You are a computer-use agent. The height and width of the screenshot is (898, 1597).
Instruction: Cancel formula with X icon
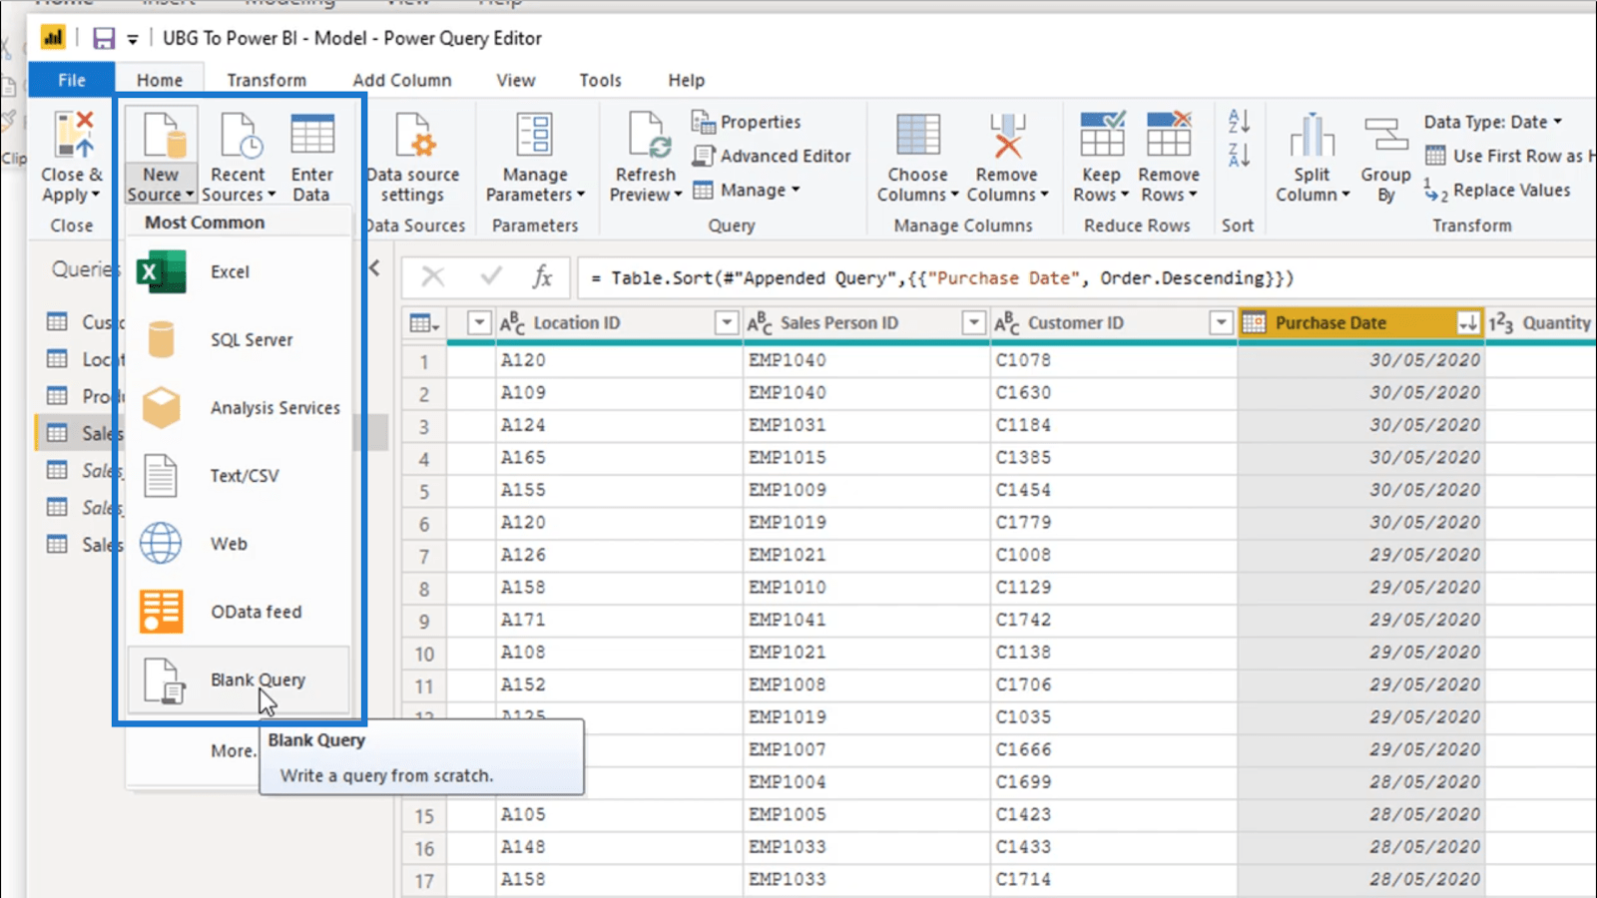tap(432, 277)
